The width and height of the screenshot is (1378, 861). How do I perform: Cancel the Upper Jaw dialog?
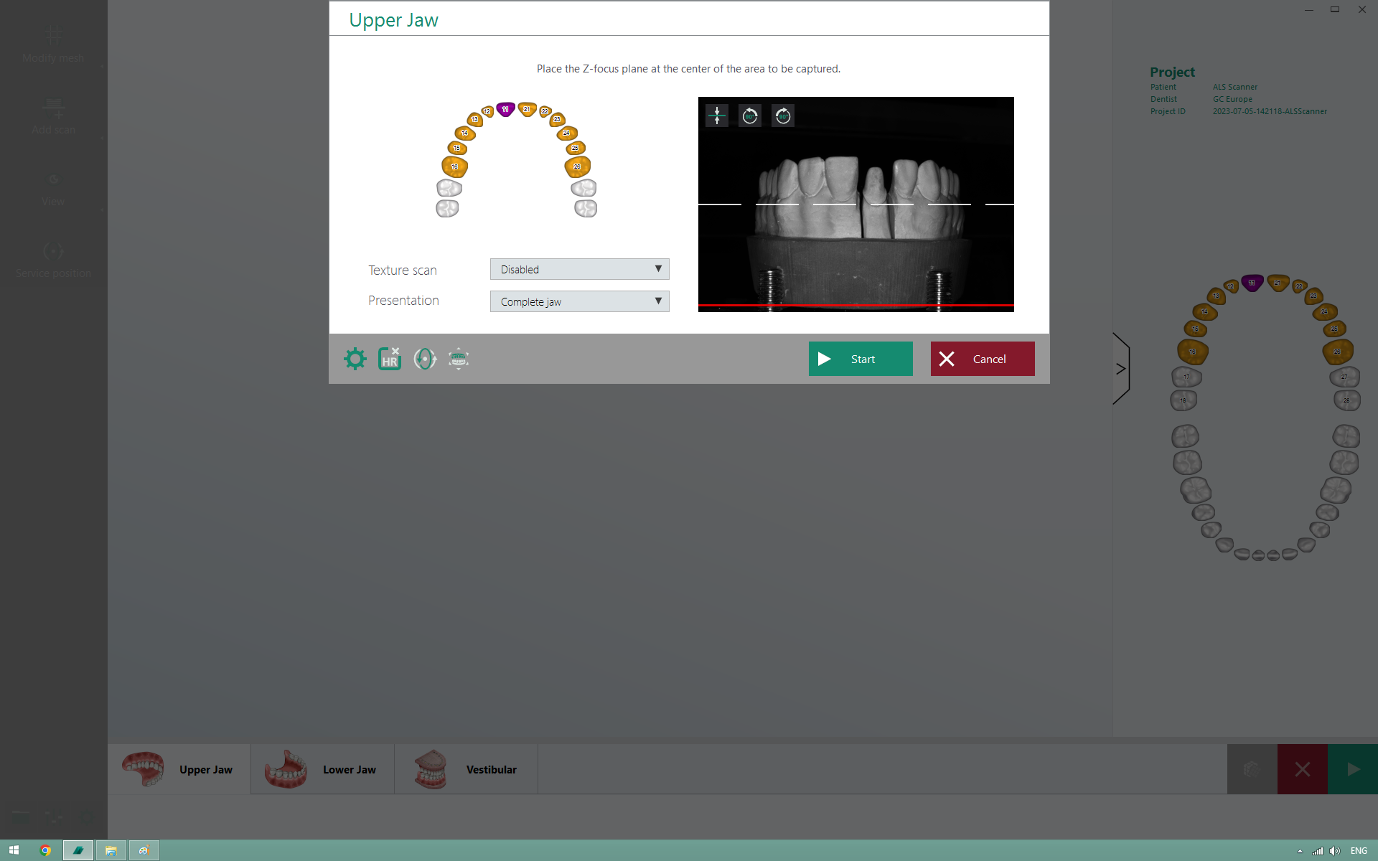click(x=982, y=359)
